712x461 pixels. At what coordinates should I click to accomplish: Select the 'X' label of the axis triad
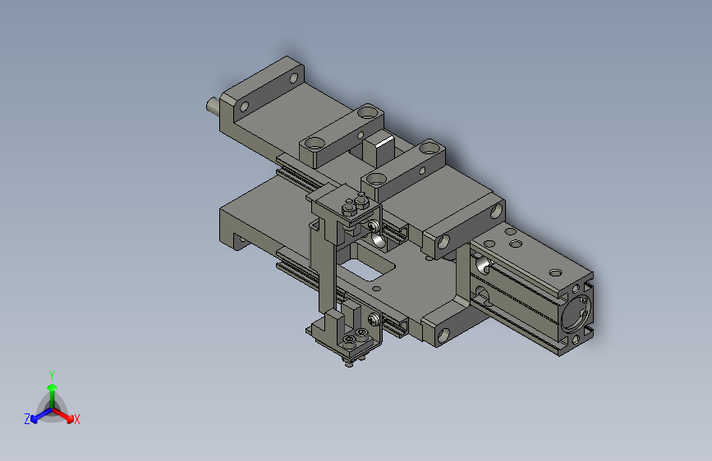tap(76, 419)
